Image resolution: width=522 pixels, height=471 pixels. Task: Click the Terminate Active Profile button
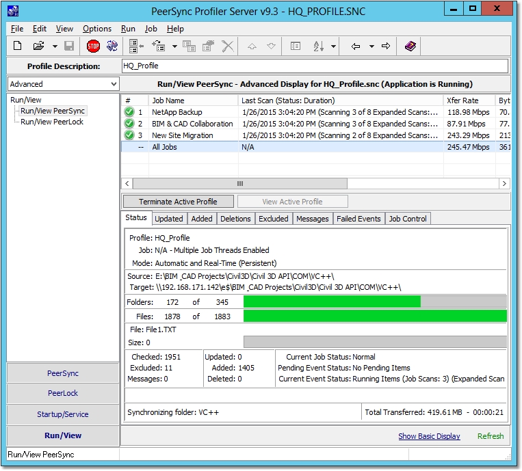(178, 202)
